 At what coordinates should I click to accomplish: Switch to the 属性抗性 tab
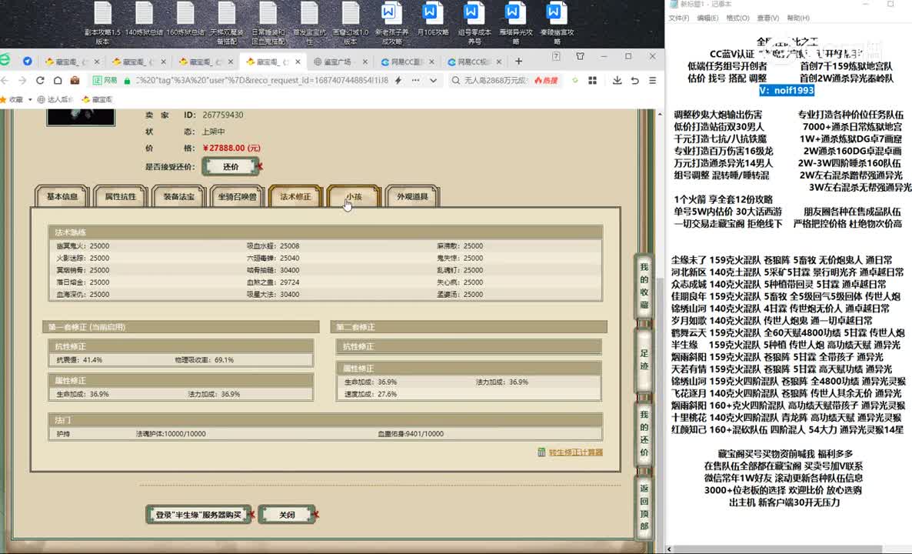[121, 197]
